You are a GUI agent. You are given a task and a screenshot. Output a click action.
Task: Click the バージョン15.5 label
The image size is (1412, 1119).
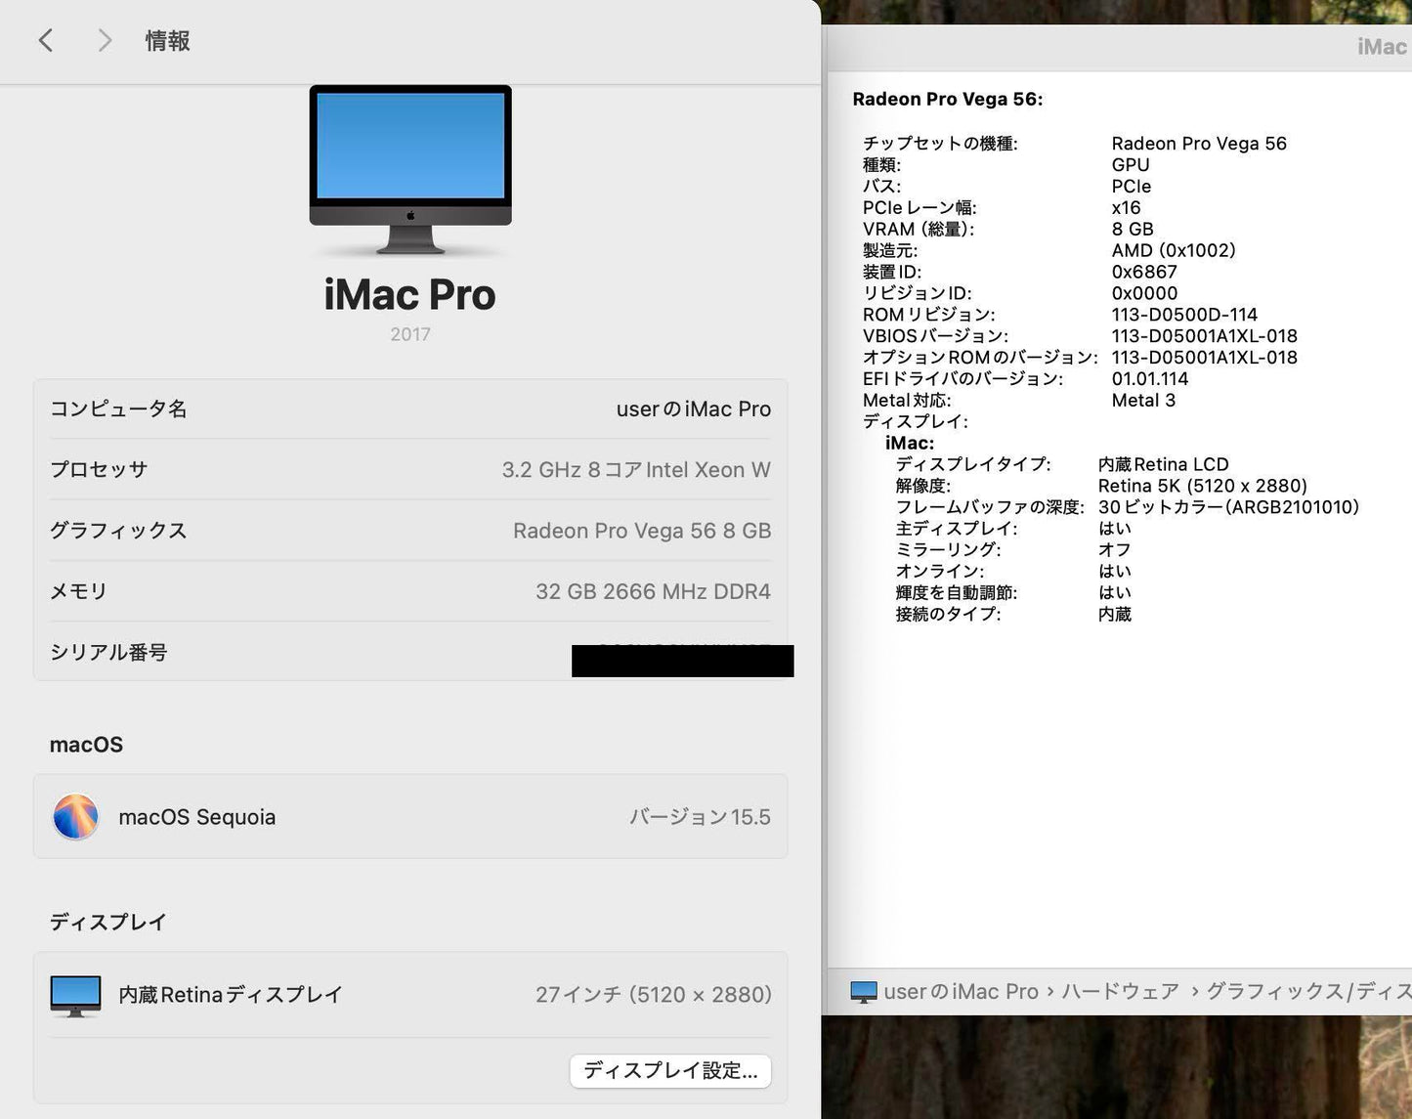click(x=700, y=816)
